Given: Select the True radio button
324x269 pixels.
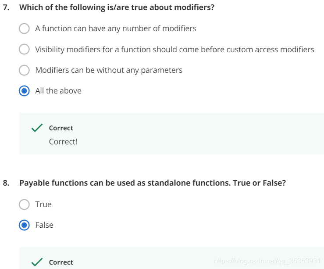Looking at the screenshot, I should [x=24, y=204].
